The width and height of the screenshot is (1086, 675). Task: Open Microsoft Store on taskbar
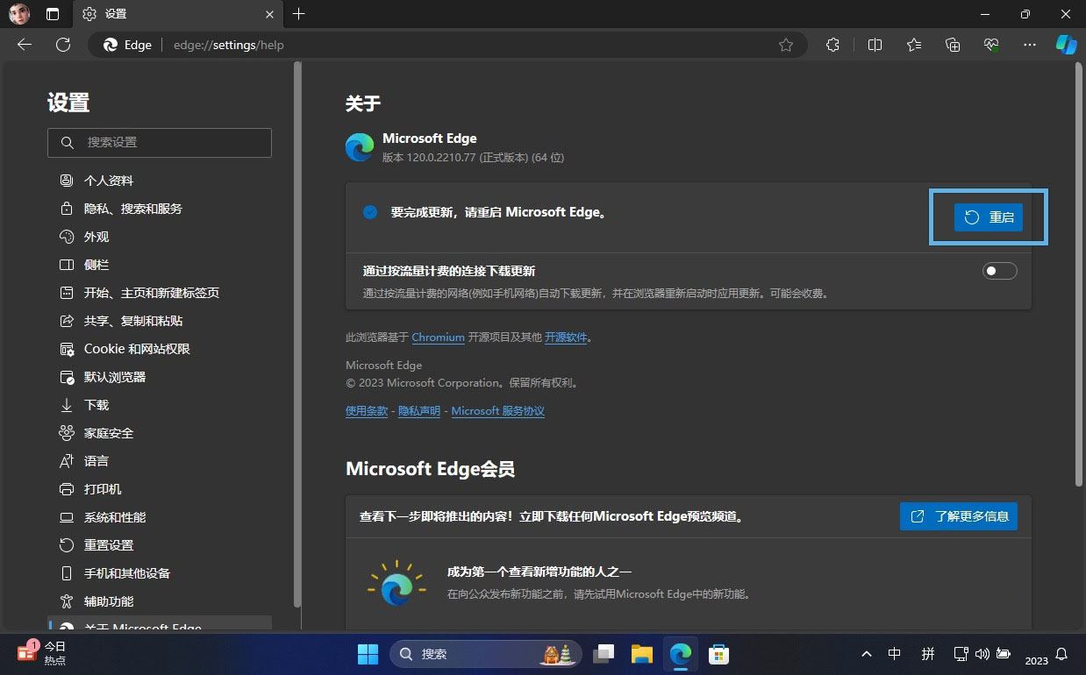[x=719, y=654]
